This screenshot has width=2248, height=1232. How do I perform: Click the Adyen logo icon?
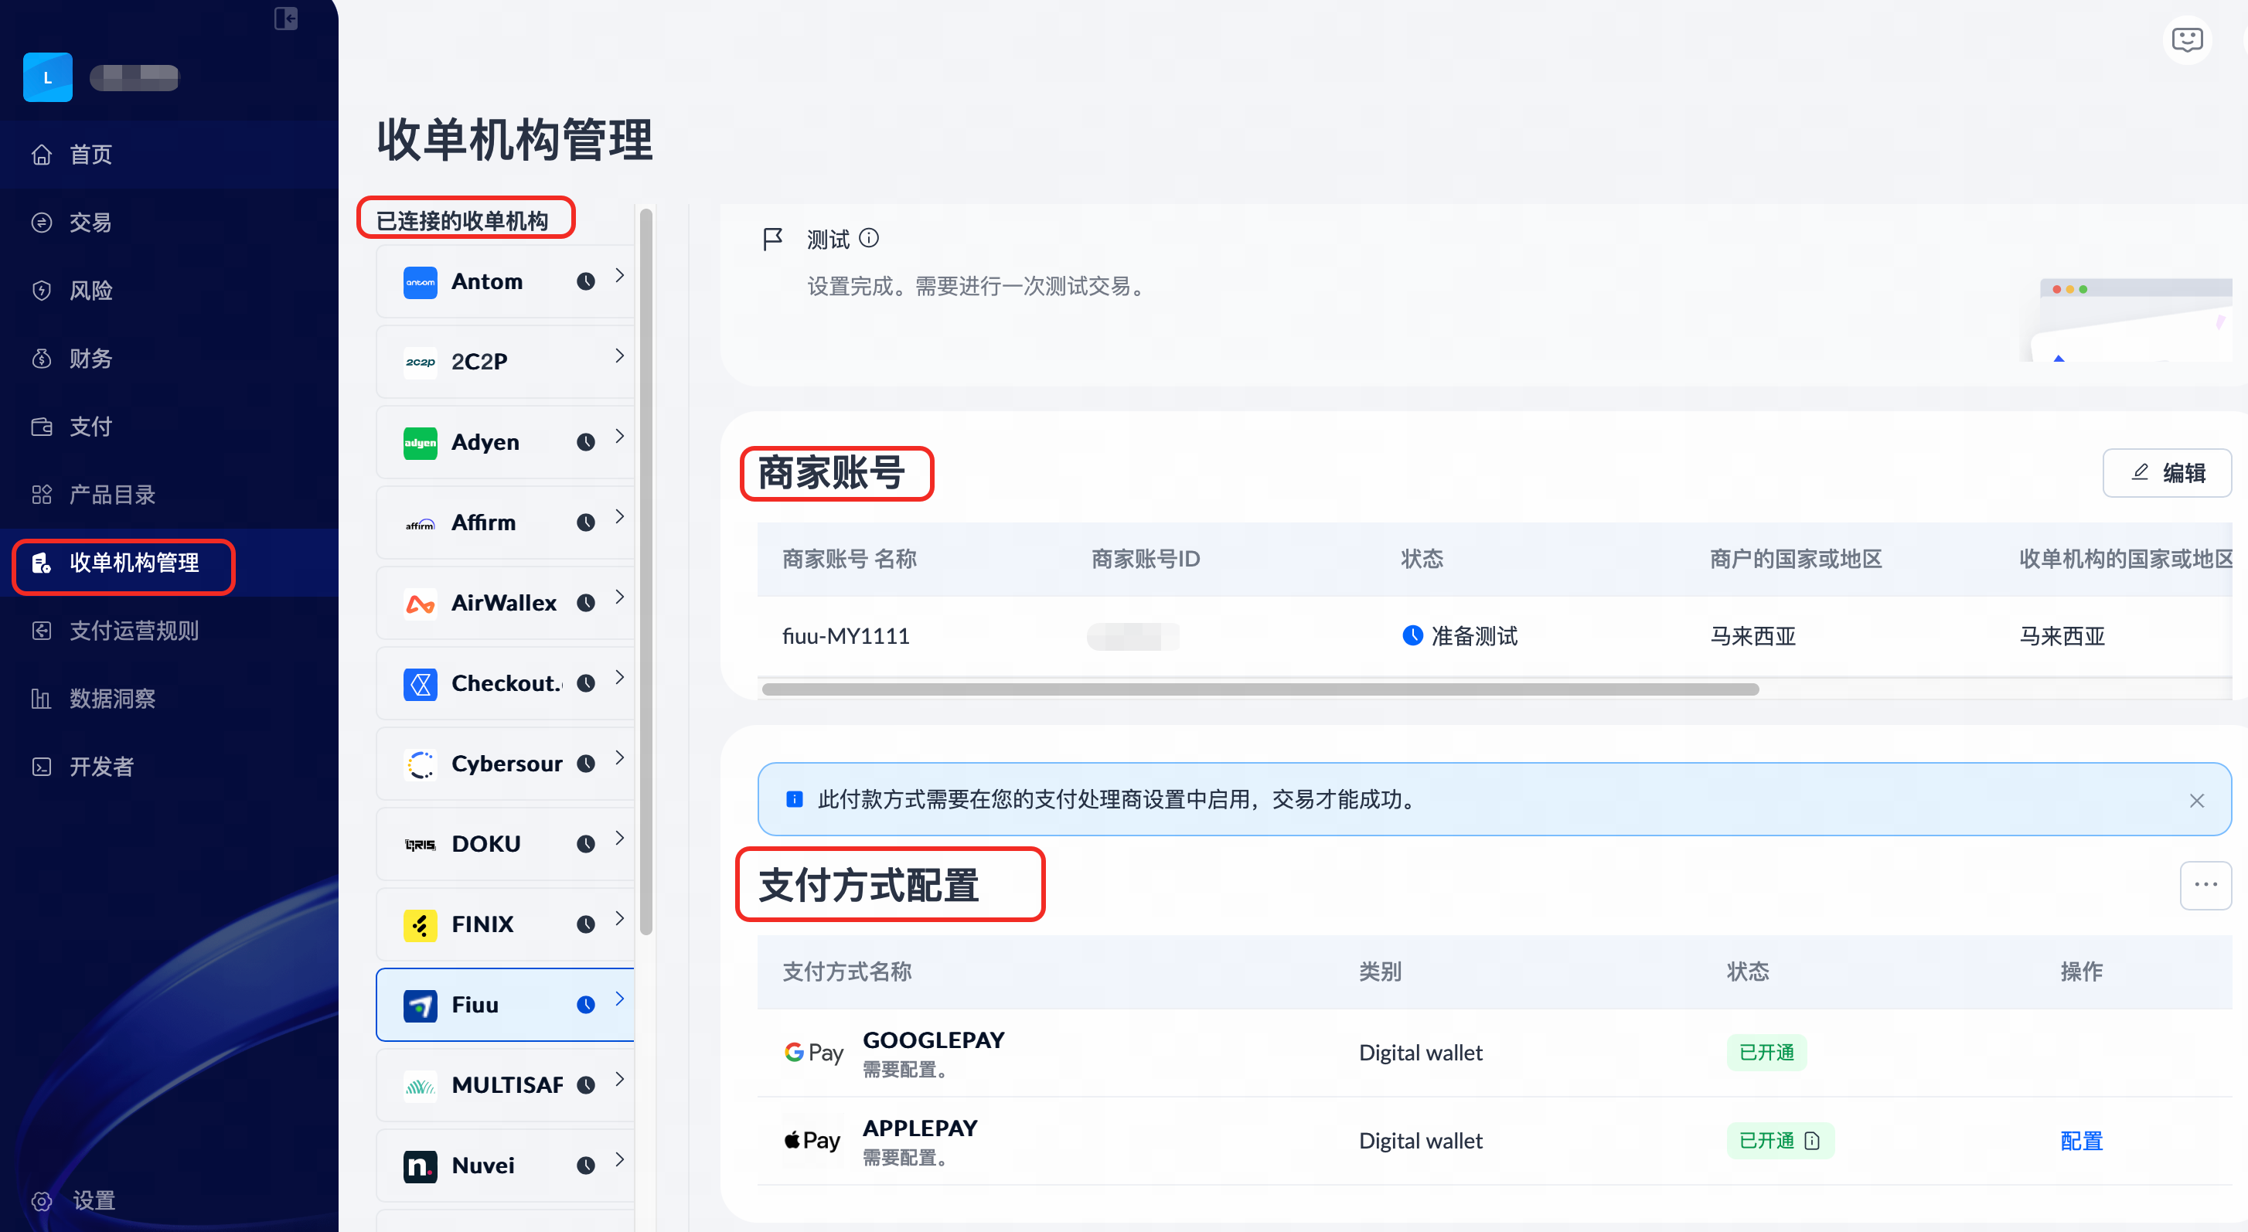(x=420, y=442)
